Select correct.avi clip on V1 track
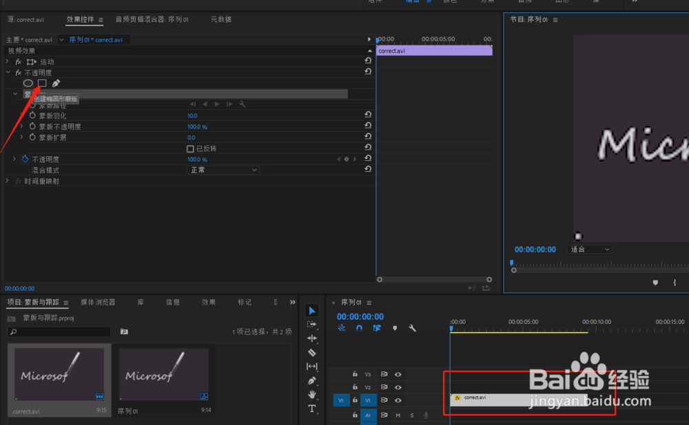 coord(520,399)
